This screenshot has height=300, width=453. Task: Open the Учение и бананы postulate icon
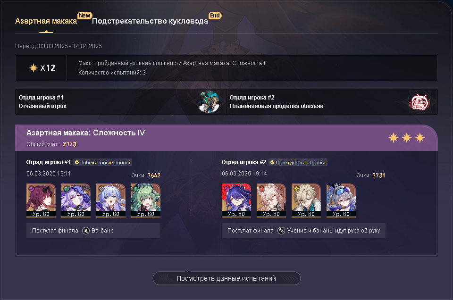coord(281,231)
